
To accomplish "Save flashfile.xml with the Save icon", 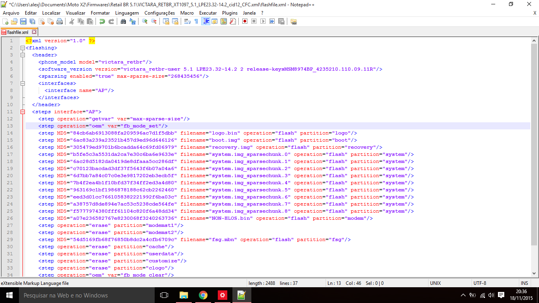I will (x=23, y=21).
